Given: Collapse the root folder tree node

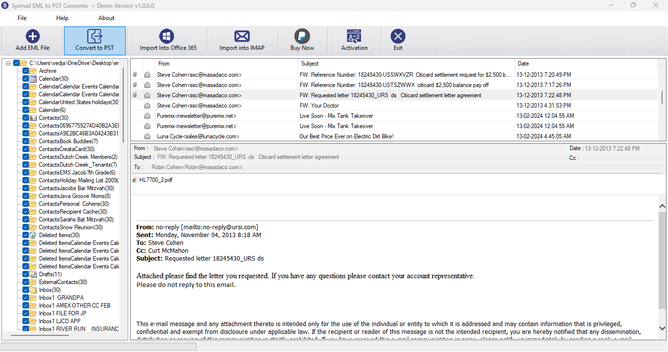Looking at the screenshot, I should click(x=8, y=63).
